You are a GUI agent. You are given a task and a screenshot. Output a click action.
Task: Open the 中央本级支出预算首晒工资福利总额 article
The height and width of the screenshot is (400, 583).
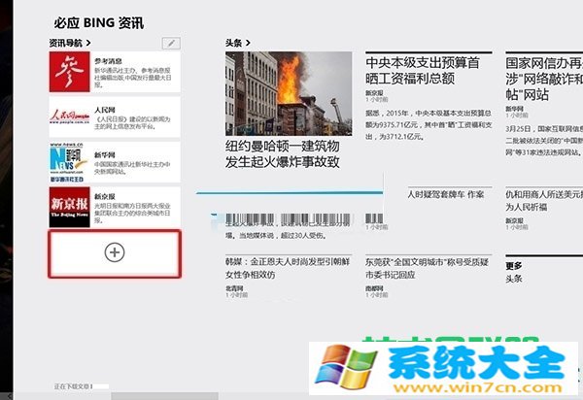tap(423, 71)
